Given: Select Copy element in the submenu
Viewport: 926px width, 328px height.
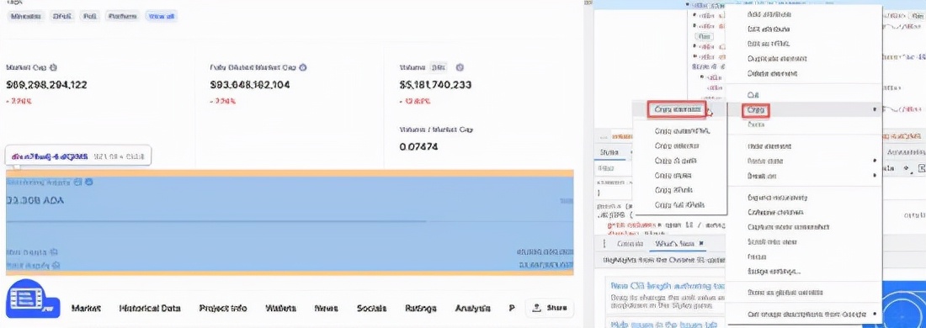Looking at the screenshot, I should 678,109.
